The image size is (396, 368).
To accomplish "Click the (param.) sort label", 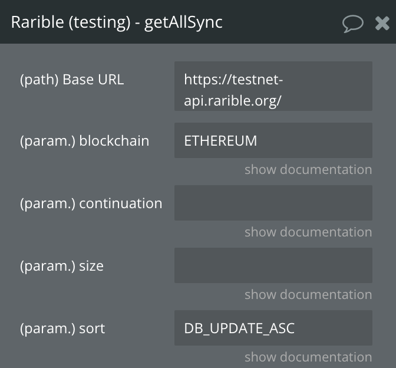I will pos(62,328).
